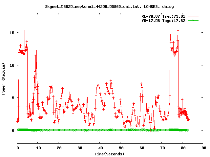210x157 pixels.
Task: Click the plot title Skynet_58825_neptune1_44256_53862_cal.txt
Action: tap(92, 7)
